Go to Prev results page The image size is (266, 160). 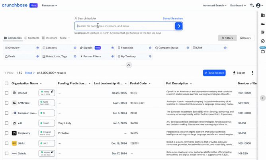9,73
